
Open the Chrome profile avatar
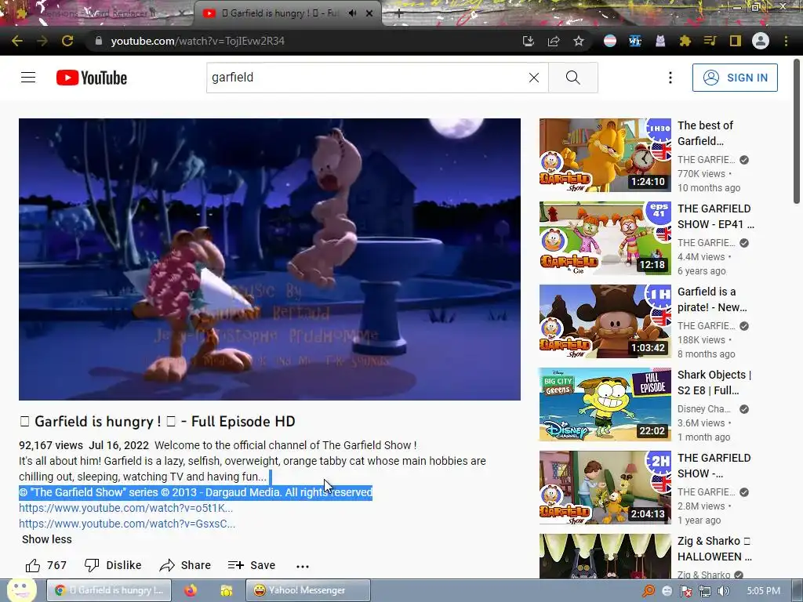click(x=761, y=41)
